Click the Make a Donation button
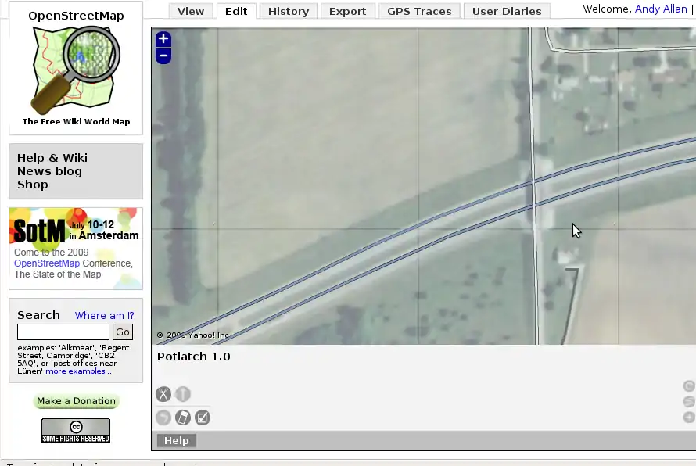 (76, 401)
